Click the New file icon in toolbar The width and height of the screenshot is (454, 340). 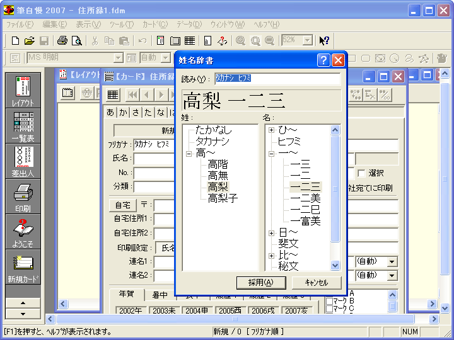tap(15, 40)
